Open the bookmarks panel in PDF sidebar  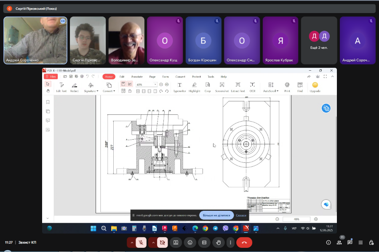(x=48, y=102)
